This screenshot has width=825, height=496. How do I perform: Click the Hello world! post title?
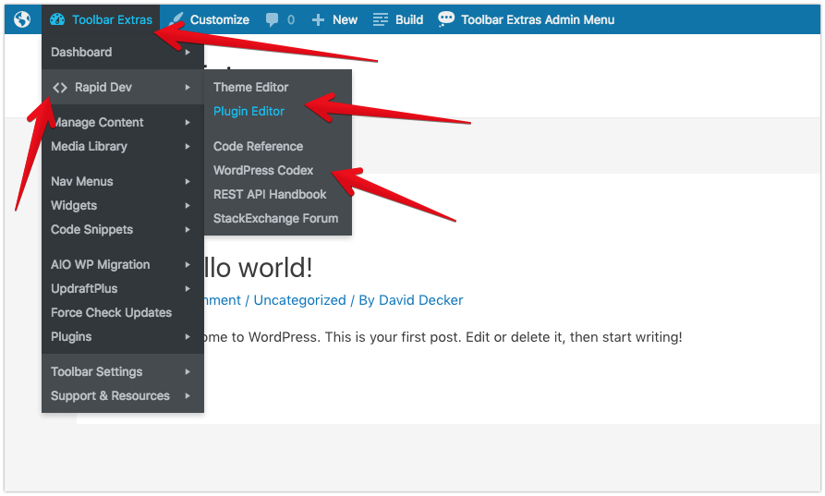(259, 268)
